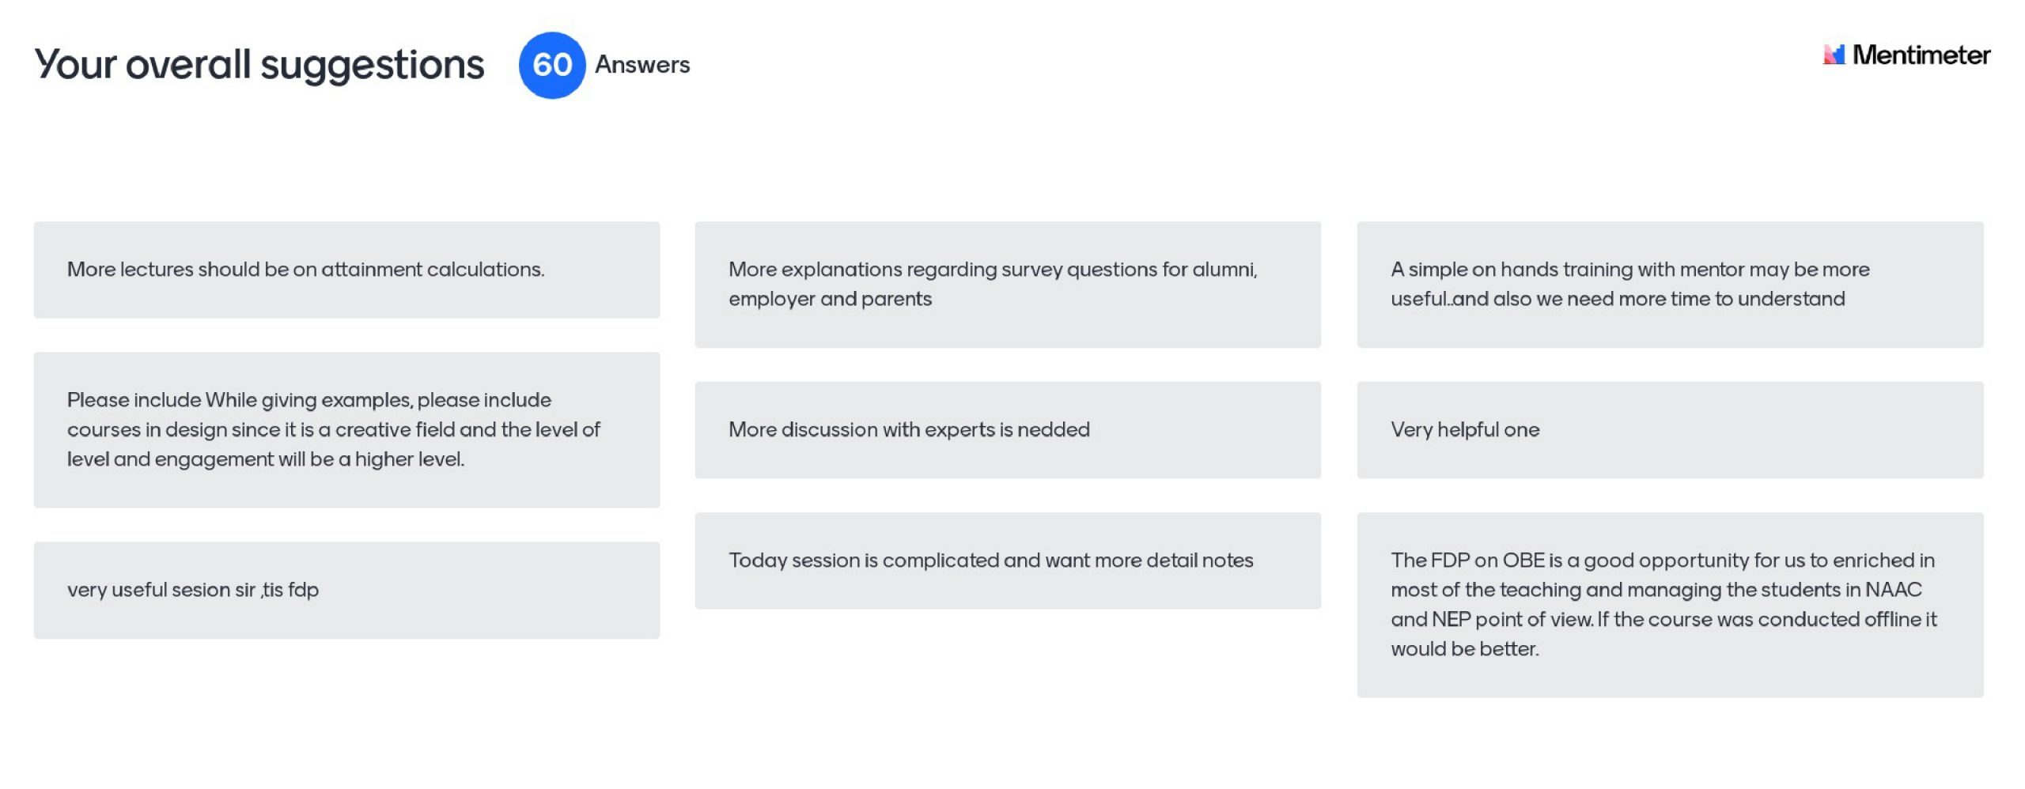Click the "Very helpful one" answer card

click(x=1669, y=429)
